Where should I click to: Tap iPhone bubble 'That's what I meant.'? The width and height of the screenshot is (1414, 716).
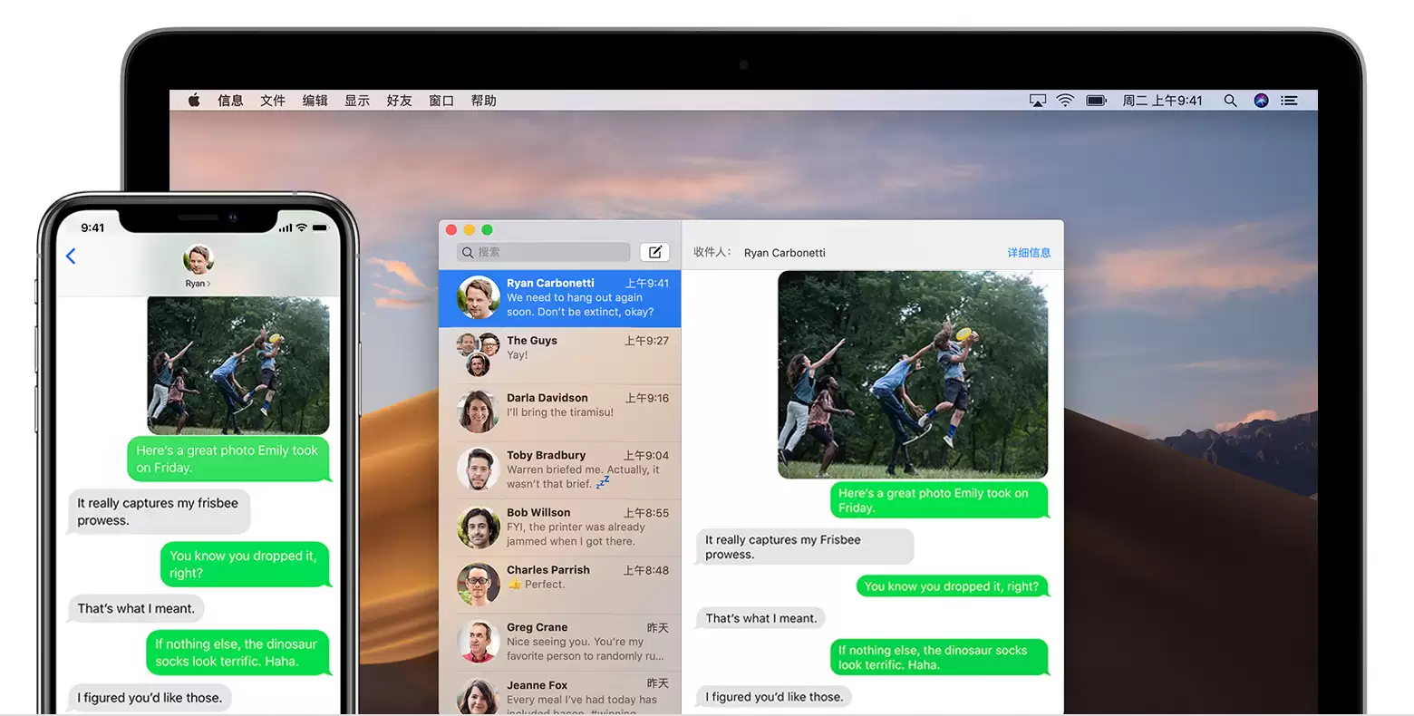(136, 608)
